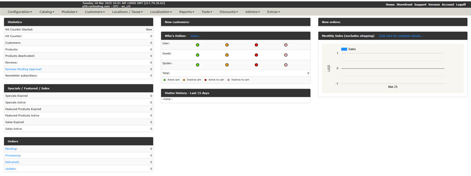Click here for complete details link
Image resolution: width=471 pixels, height=176 pixels.
click(x=401, y=36)
